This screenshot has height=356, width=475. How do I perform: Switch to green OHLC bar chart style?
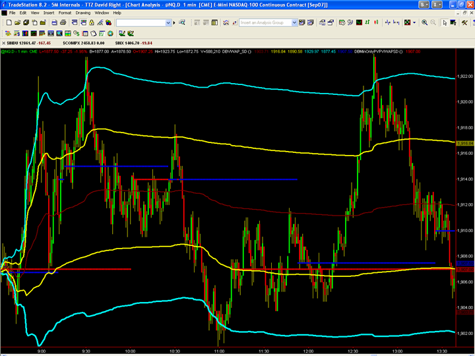(367, 22)
